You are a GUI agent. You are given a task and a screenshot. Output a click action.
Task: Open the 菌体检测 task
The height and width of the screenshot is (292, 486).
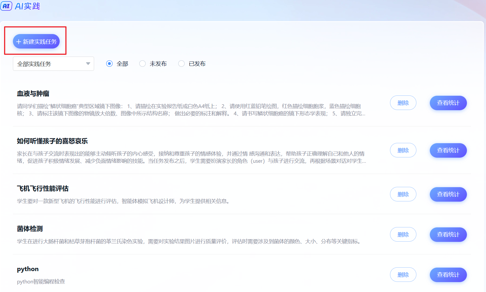pyautogui.click(x=30, y=229)
